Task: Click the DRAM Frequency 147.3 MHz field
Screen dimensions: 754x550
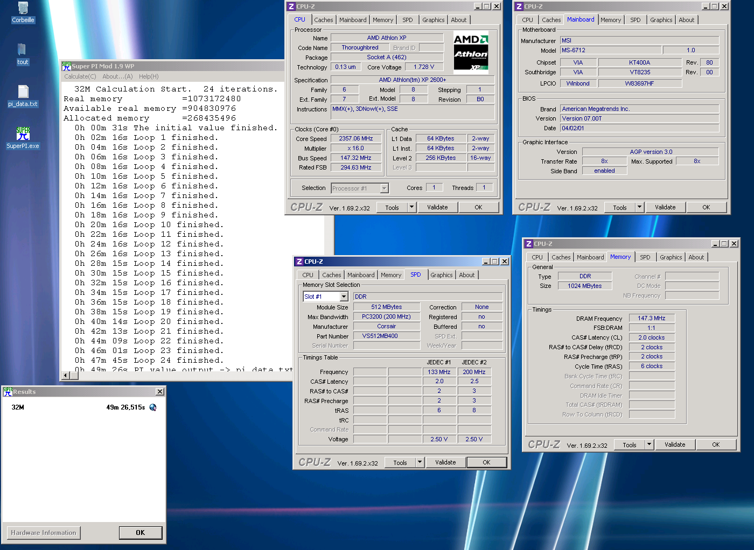Action: (x=652, y=318)
